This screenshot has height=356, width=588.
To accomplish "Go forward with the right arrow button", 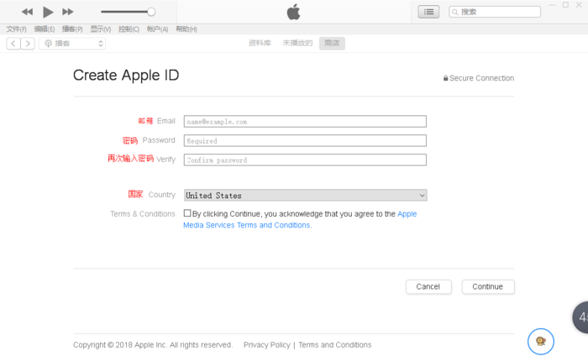I will 28,44.
